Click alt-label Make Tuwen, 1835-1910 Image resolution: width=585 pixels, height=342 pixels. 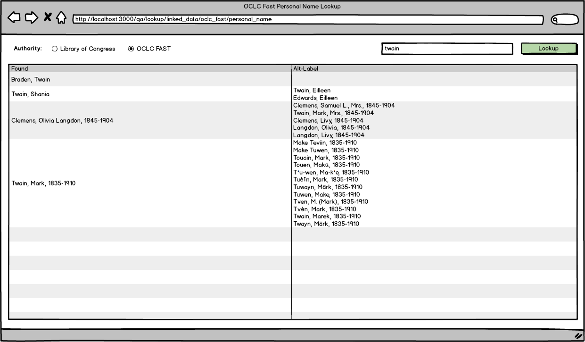(326, 150)
